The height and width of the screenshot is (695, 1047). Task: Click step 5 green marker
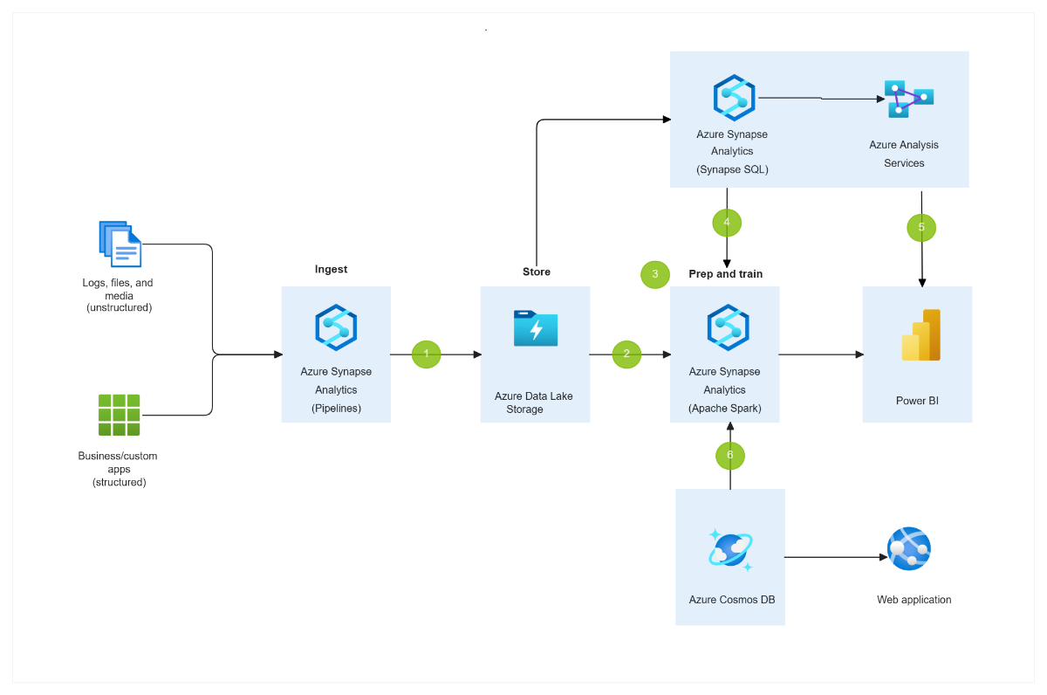920,227
